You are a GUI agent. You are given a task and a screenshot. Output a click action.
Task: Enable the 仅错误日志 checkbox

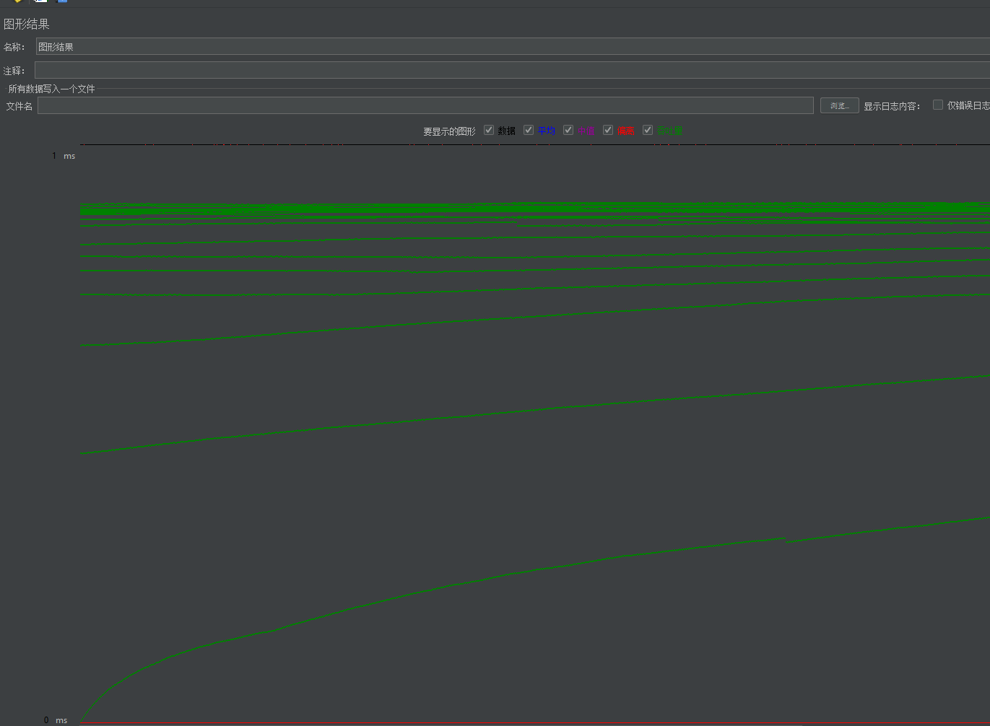coord(938,105)
